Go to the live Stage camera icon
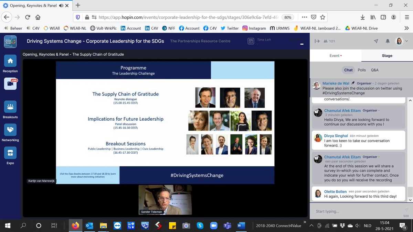Viewport: 413px width, 232px height. [10, 84]
